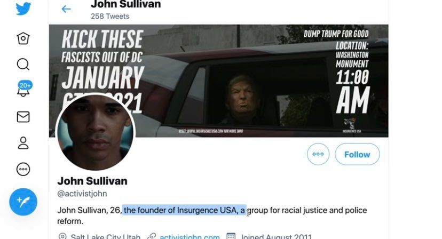Open the Explore search icon
Image resolution: width=442 pixels, height=239 pixels.
click(23, 64)
